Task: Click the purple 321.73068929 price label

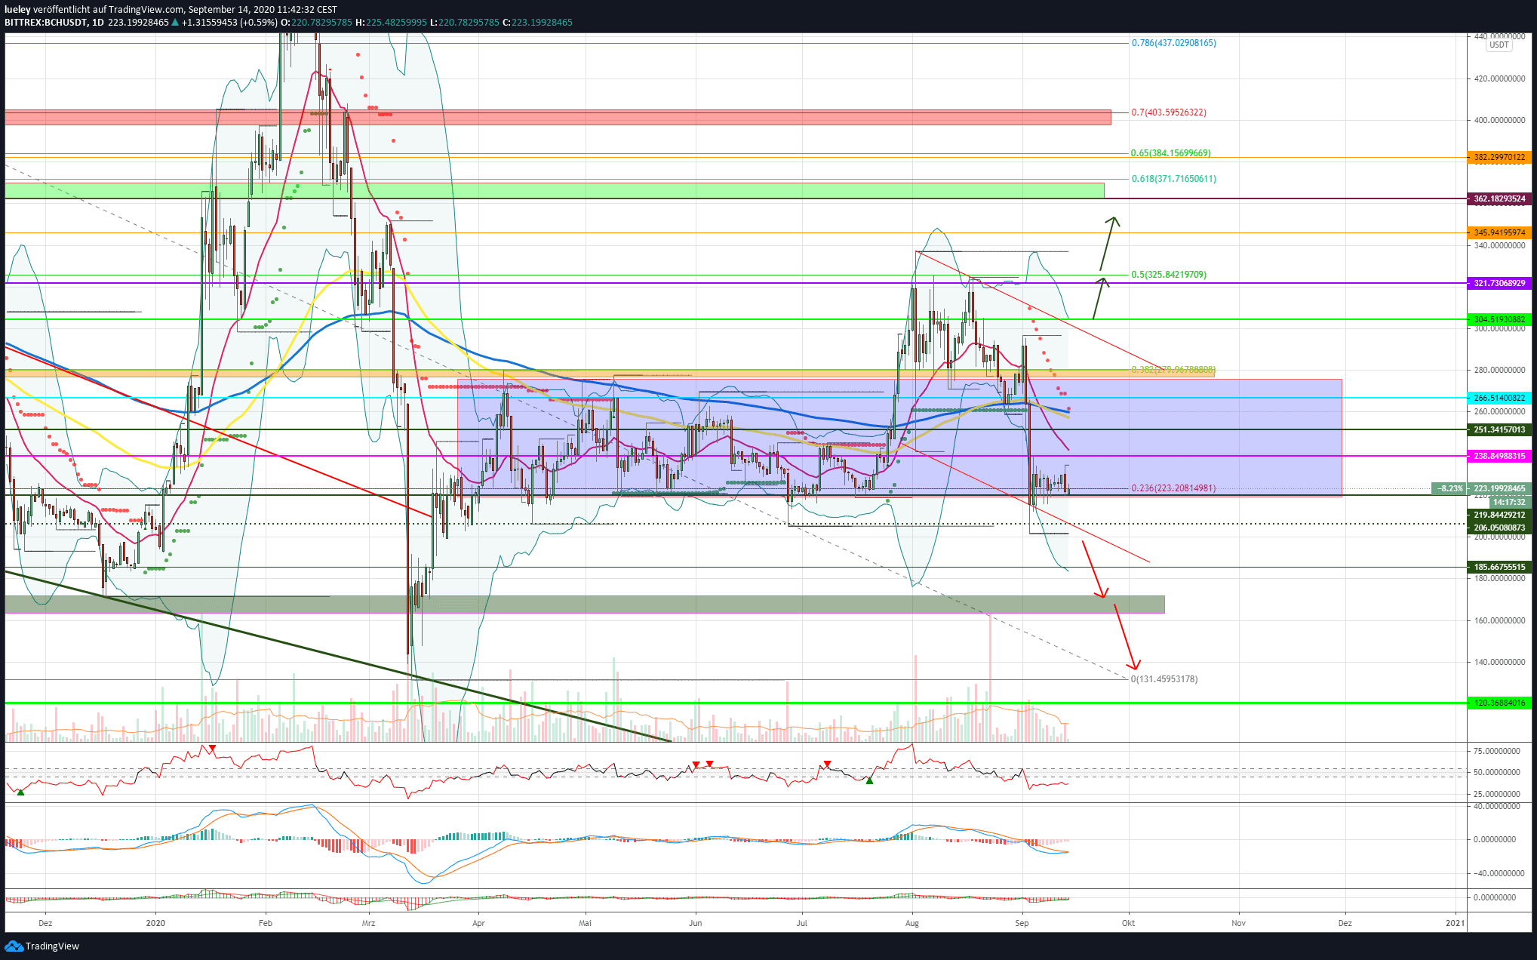Action: (1499, 283)
